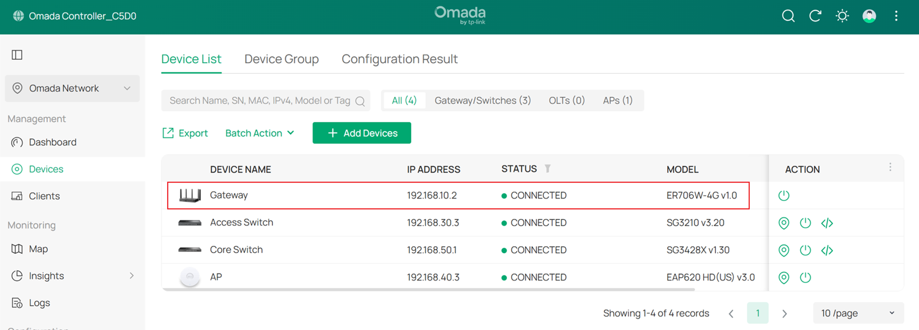Click the AP device image
This screenshot has width=919, height=330.
(190, 277)
